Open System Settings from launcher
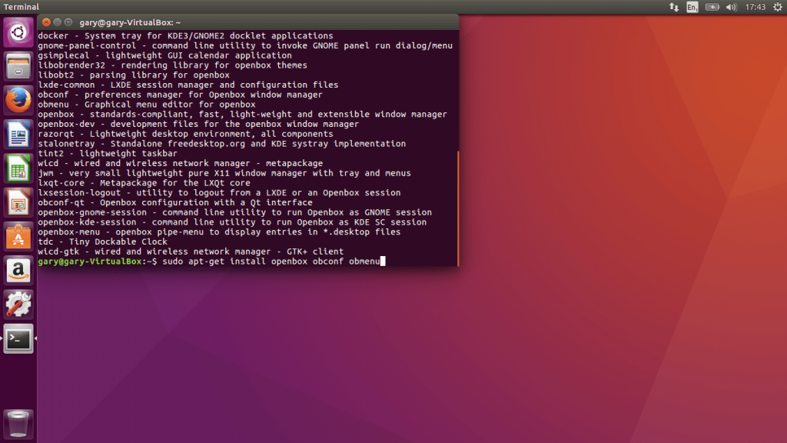Screen dimensions: 787x443 click(18, 305)
